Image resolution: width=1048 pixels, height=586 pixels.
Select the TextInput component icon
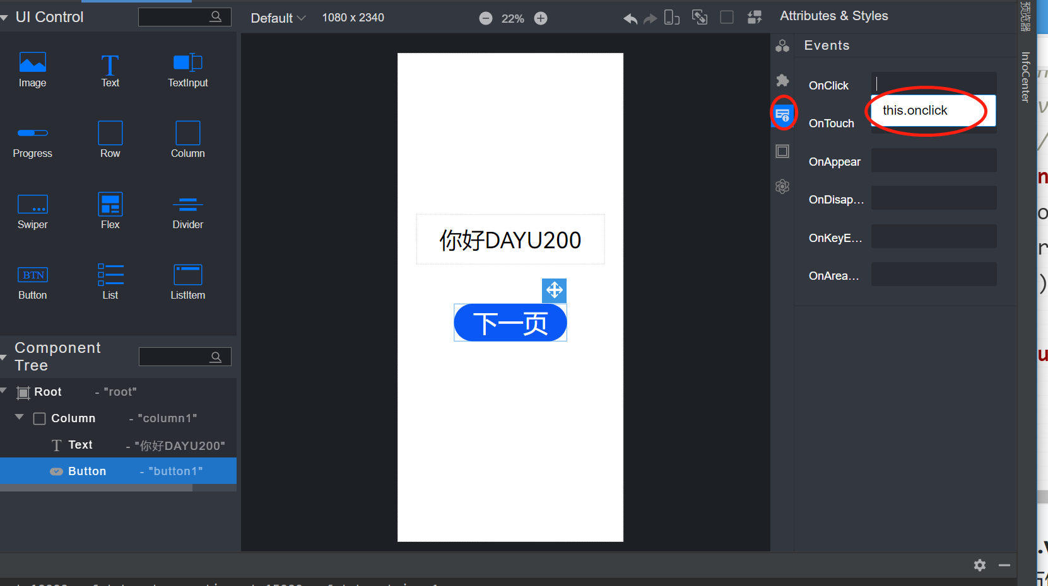187,62
